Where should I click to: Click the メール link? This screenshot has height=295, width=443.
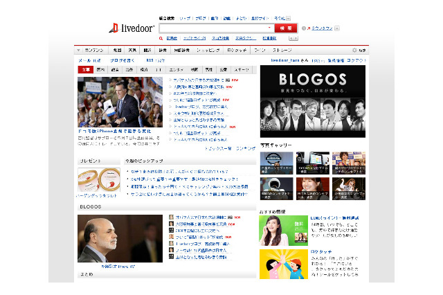[89, 60]
